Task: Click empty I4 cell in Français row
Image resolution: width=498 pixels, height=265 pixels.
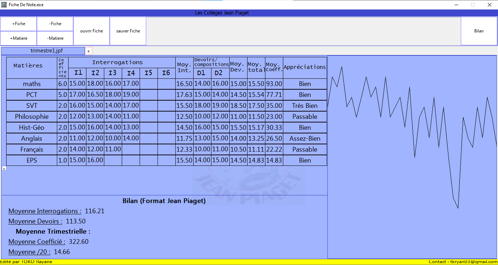Action: tap(131, 149)
